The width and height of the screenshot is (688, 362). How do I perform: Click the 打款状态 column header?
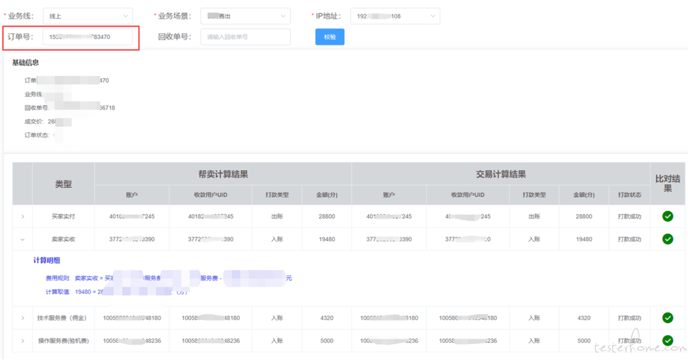(629, 195)
